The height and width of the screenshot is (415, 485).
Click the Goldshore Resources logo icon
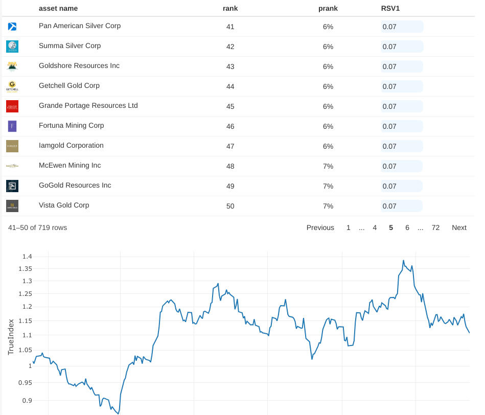pyautogui.click(x=12, y=66)
